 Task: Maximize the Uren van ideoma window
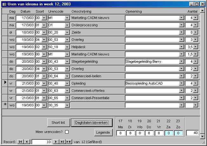tap(197, 4)
